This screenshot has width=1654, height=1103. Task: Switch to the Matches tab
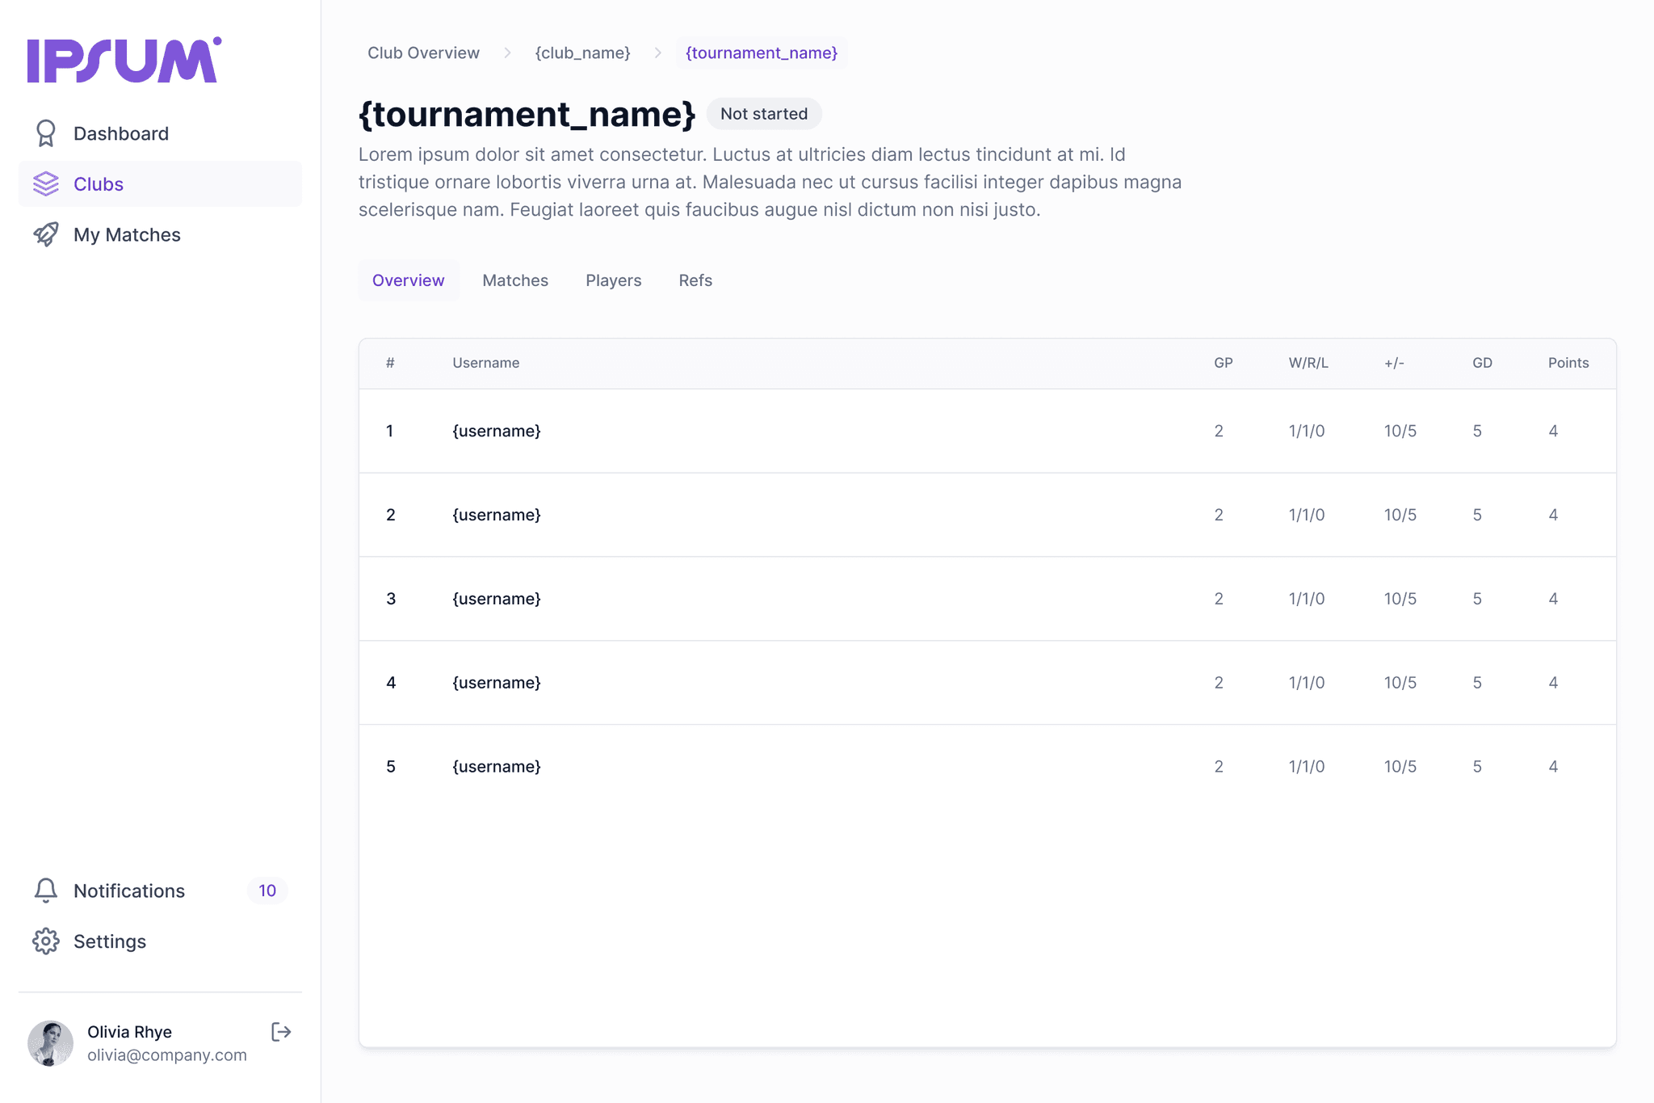click(515, 280)
